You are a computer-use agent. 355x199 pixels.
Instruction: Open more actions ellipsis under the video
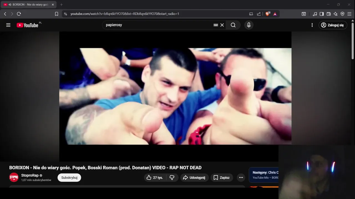pos(241,177)
